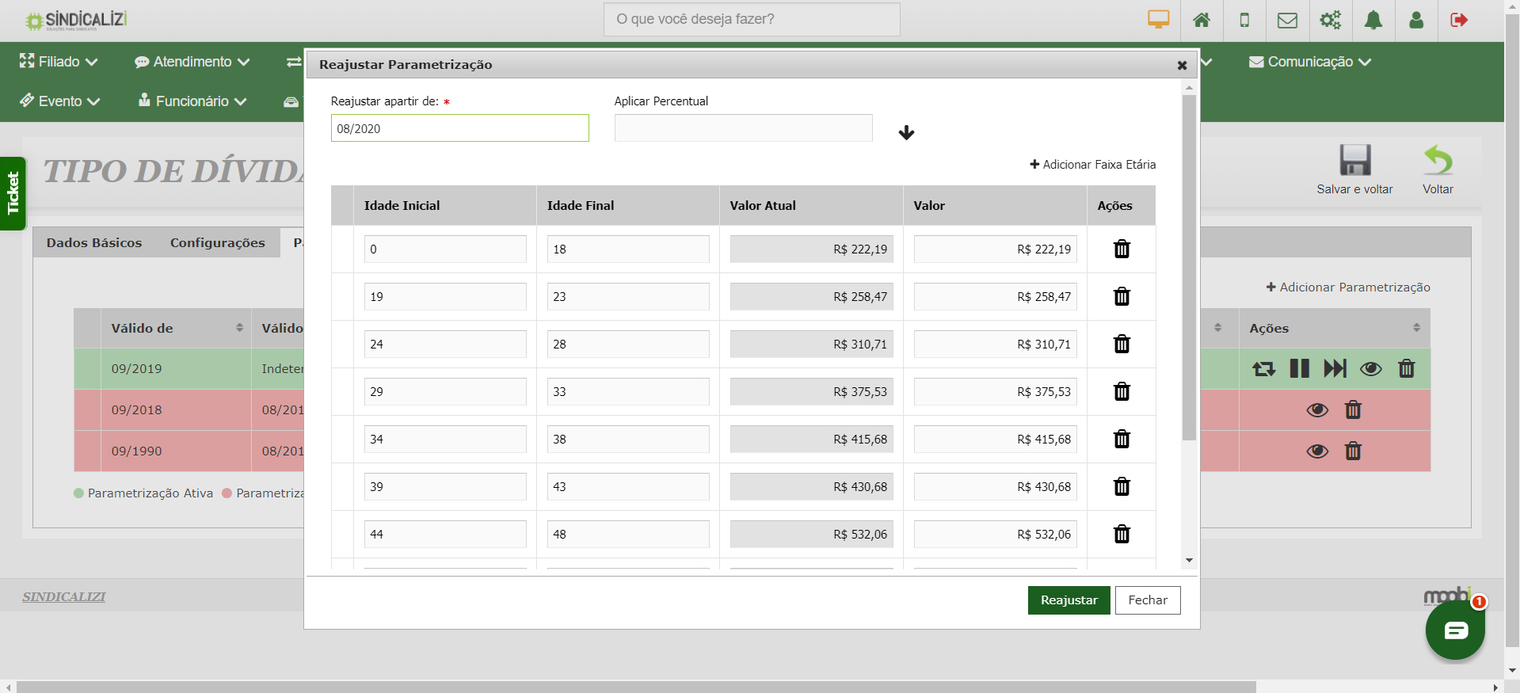
Task: Open the Atendimento dropdown menu
Action: [x=192, y=62]
